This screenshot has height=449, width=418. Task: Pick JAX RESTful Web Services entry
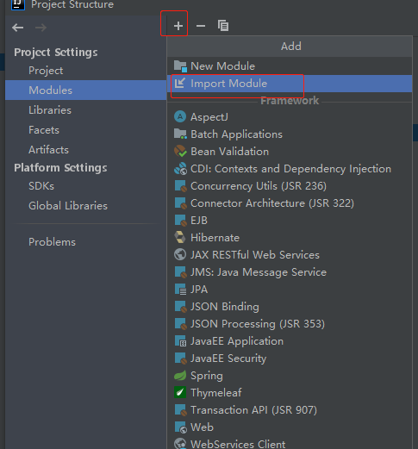tap(290, 255)
